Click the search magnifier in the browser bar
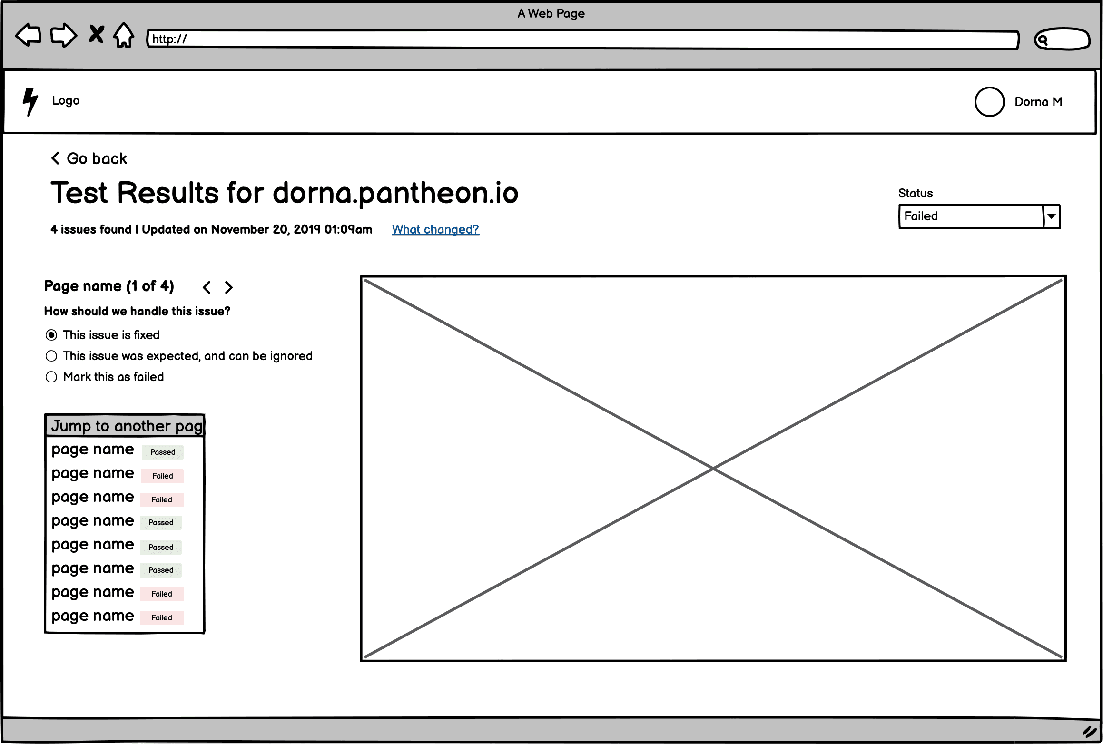 [x=1042, y=40]
